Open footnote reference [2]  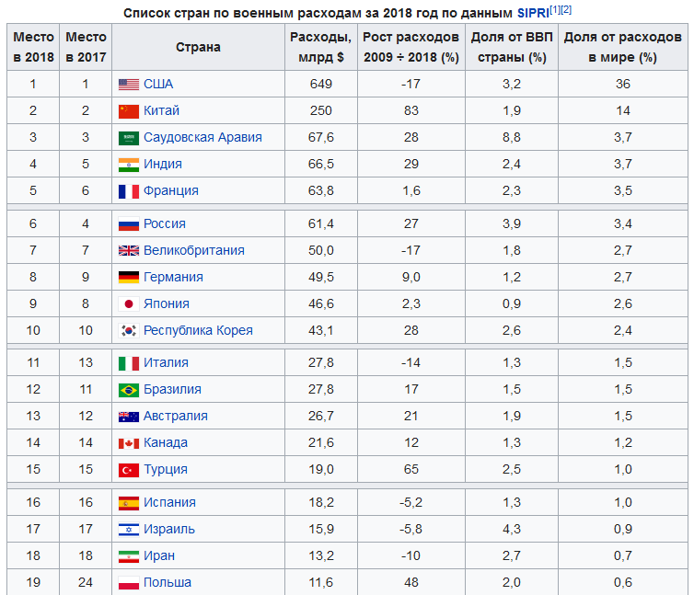[x=566, y=10]
